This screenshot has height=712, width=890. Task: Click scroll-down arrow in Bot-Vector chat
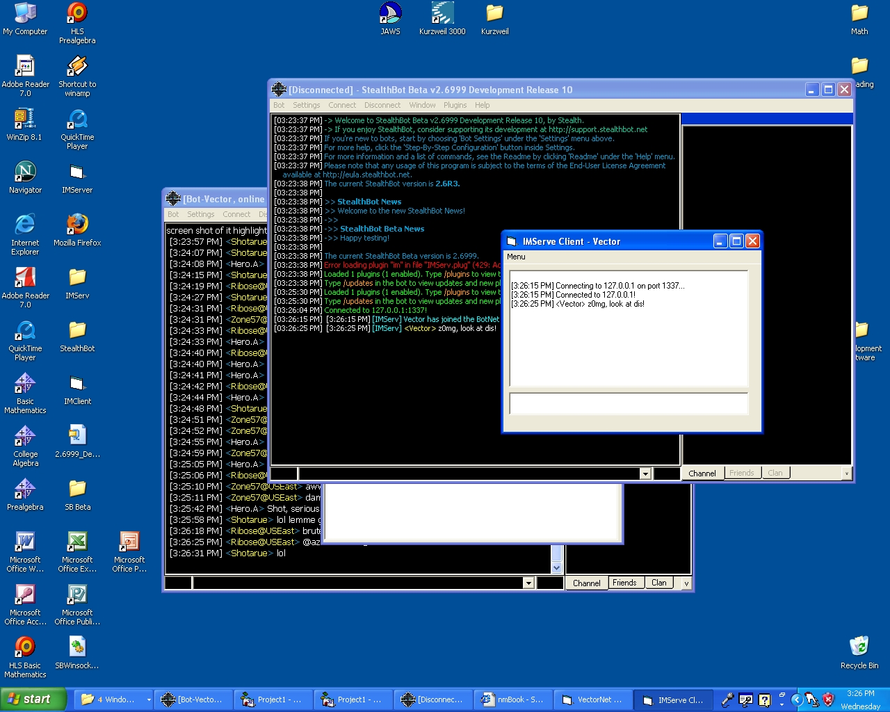556,567
